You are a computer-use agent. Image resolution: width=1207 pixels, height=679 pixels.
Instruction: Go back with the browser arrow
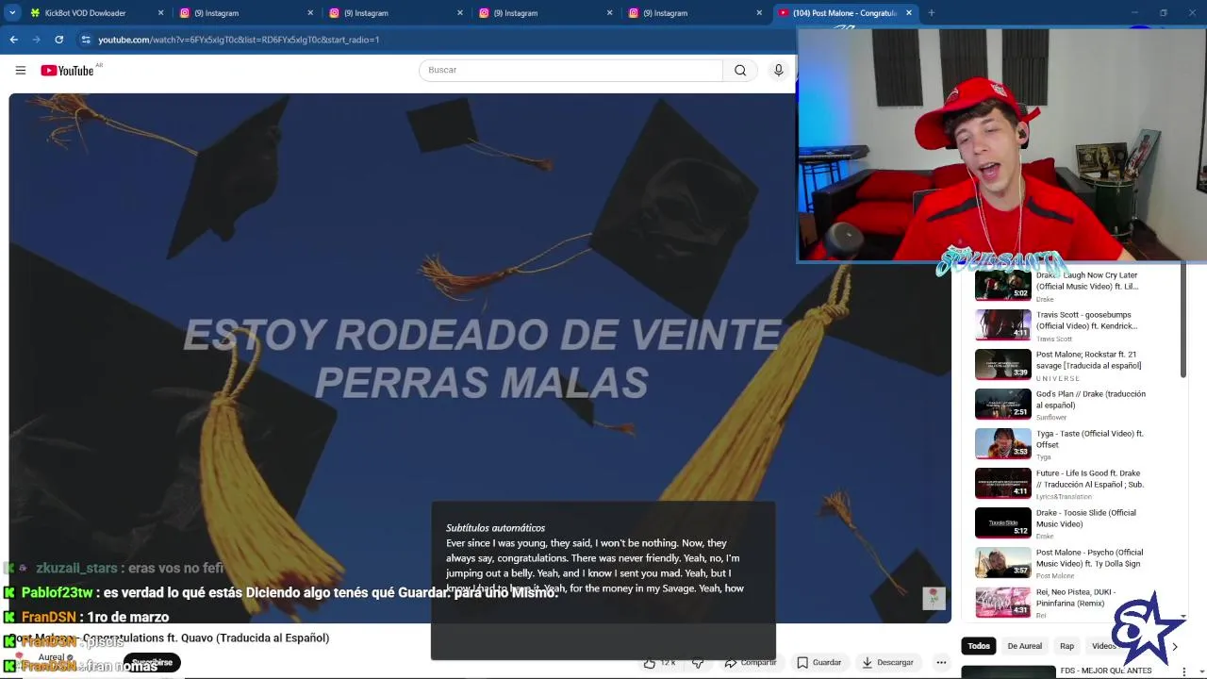pyautogui.click(x=13, y=40)
